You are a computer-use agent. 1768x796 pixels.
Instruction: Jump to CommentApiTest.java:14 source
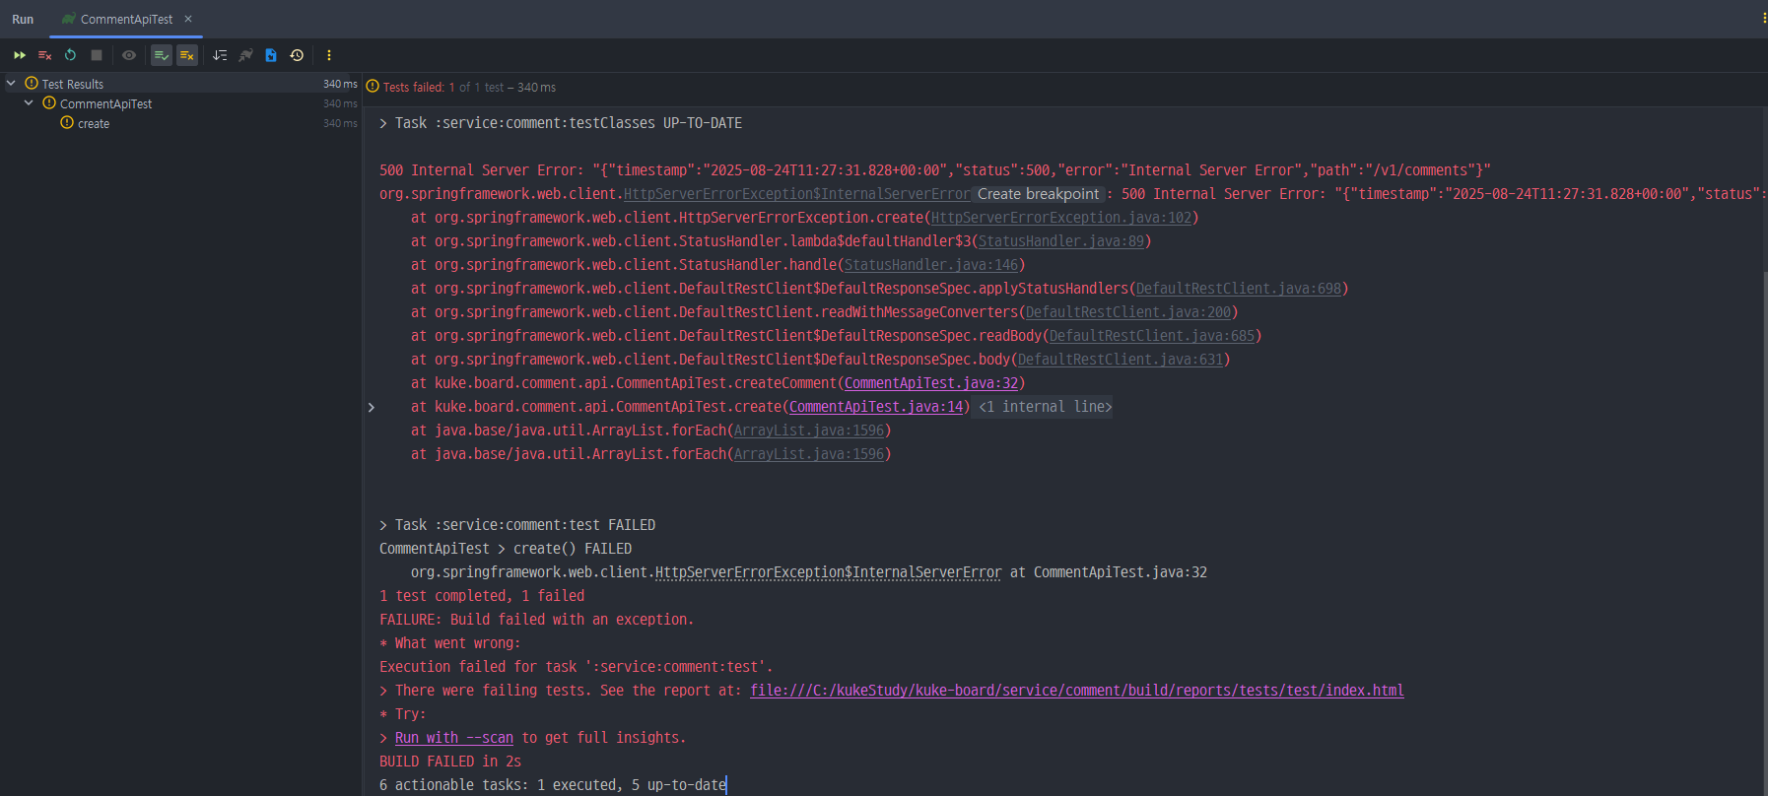pos(876,407)
